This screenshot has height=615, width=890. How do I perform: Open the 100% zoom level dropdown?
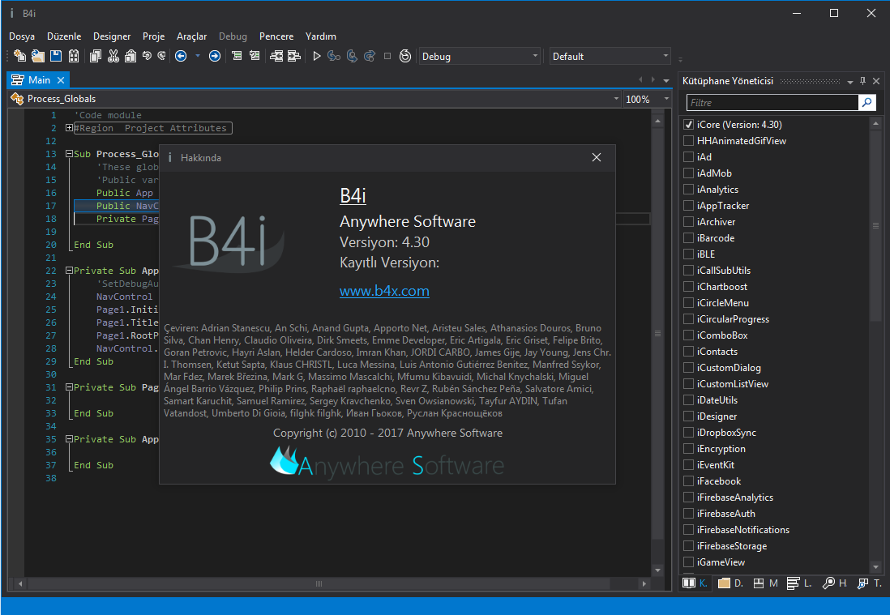pos(665,99)
